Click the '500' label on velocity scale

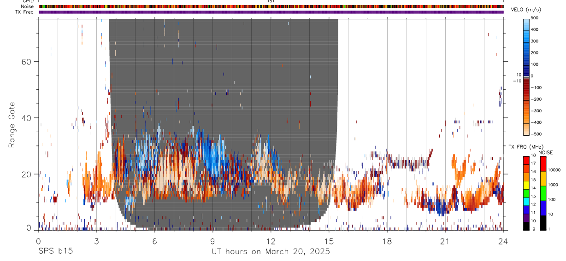pyautogui.click(x=535, y=18)
